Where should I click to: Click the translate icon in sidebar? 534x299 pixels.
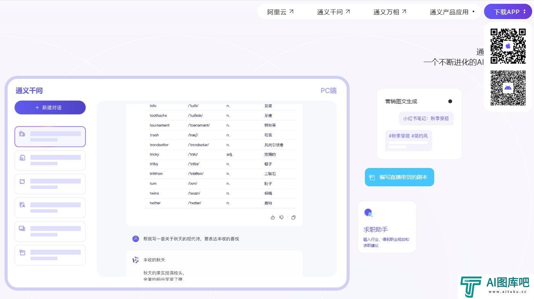(x=22, y=205)
